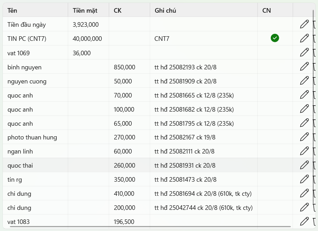Edit the vat 1083 row
This screenshot has width=318, height=231.
(x=304, y=221)
